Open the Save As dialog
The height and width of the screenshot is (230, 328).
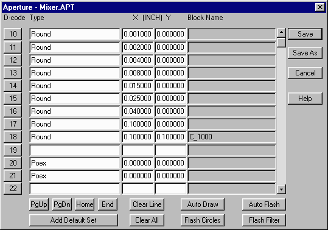pyautogui.click(x=305, y=53)
